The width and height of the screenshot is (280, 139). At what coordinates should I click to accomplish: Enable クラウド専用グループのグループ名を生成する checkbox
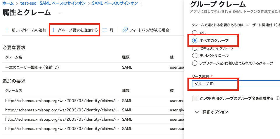[x=195, y=99]
